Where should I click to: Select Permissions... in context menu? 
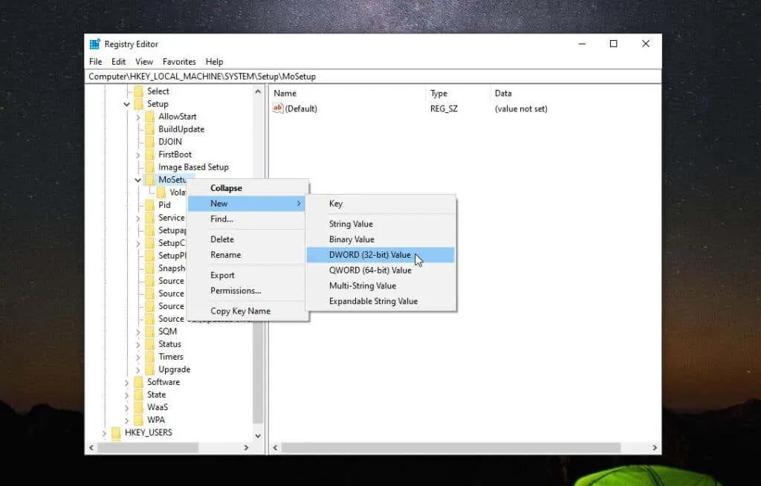point(236,291)
